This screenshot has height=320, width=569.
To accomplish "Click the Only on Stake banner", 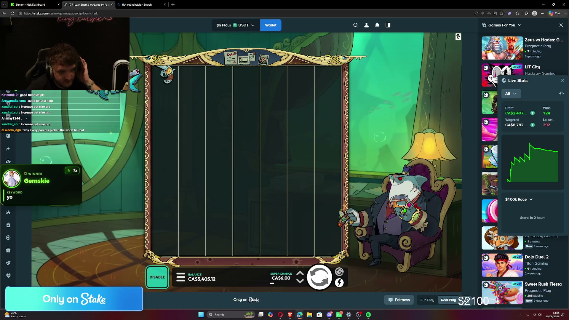I will (74, 299).
